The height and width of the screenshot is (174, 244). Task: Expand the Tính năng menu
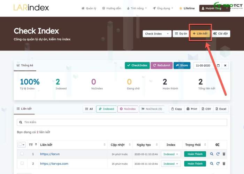137,8
